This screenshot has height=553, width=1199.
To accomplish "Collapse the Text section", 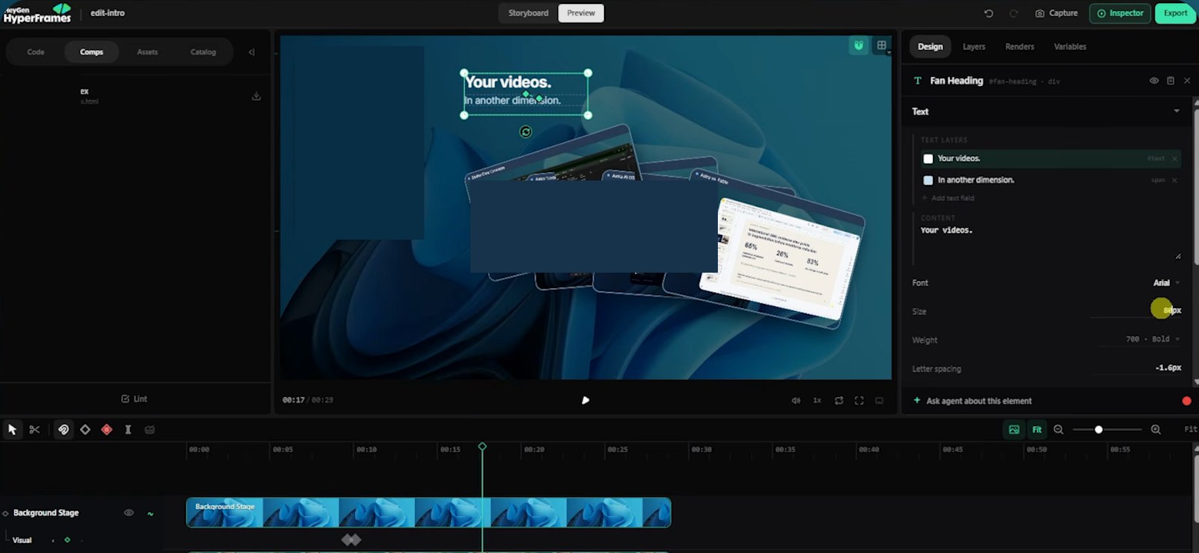I will [1177, 111].
